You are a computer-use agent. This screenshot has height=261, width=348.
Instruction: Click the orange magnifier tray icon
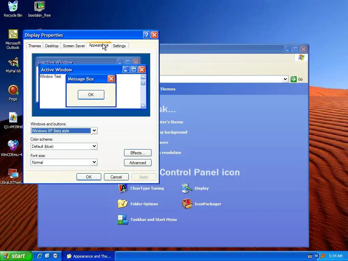(x=323, y=256)
